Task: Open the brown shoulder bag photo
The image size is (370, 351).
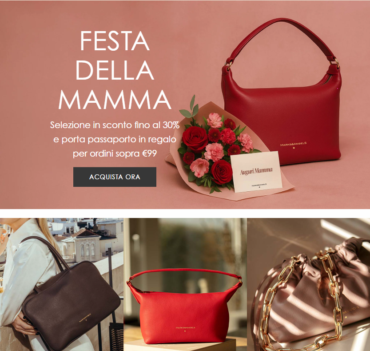Action: pyautogui.click(x=61, y=284)
